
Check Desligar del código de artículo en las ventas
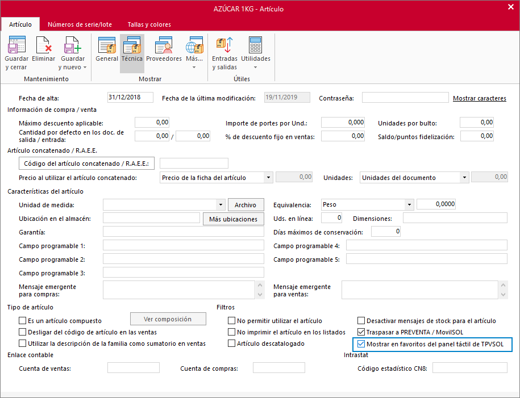(x=23, y=332)
